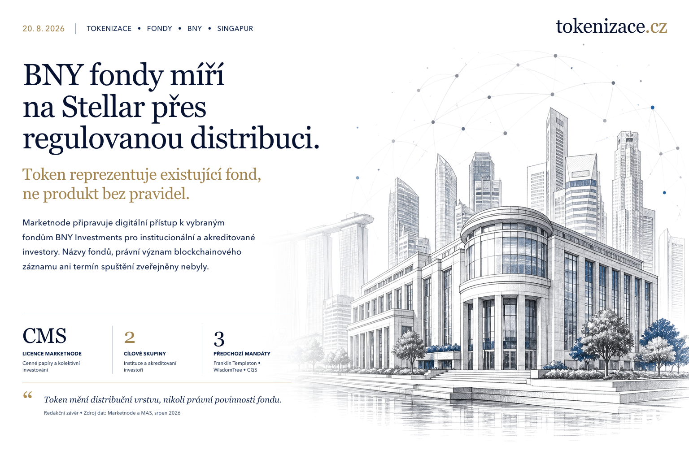Image resolution: width=689 pixels, height=459 pixels.
Task: Click the gold quotation mark icon
Action: click(27, 396)
